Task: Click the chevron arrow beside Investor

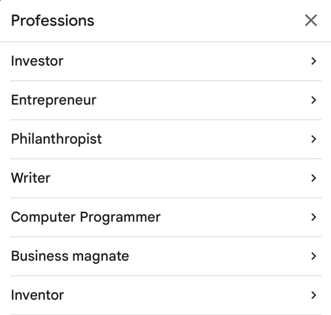Action: click(313, 61)
